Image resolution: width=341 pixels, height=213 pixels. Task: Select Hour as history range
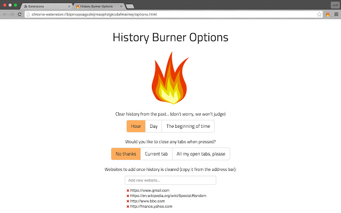[x=136, y=126]
